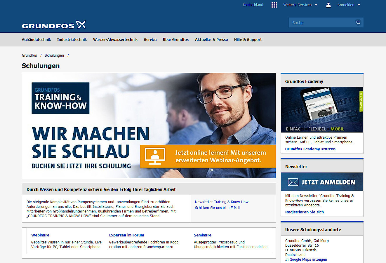The image size is (386, 263).
Task: Open Aktuelles & Presse menu
Action: point(211,39)
